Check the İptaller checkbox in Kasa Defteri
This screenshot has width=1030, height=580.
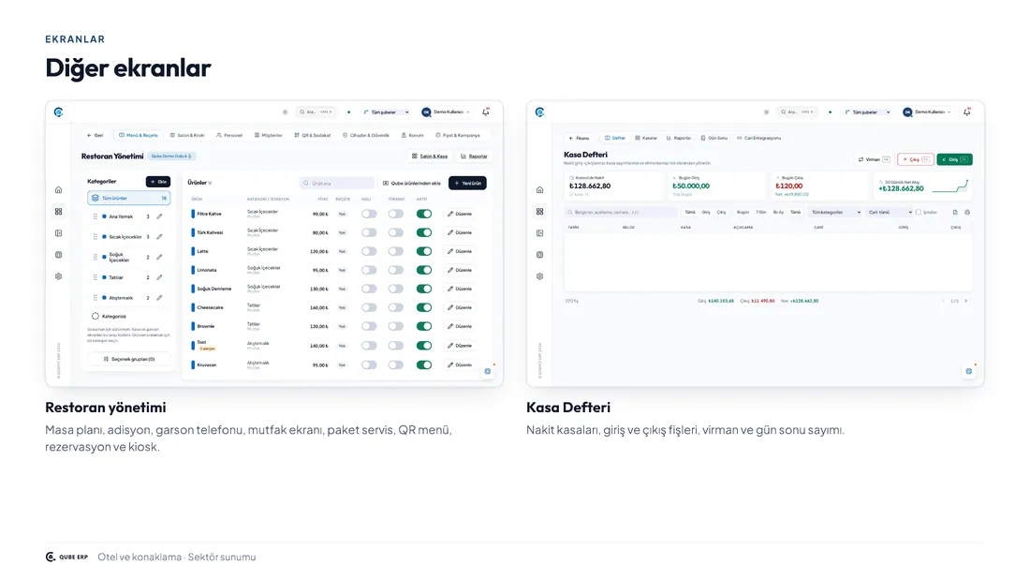tap(919, 213)
